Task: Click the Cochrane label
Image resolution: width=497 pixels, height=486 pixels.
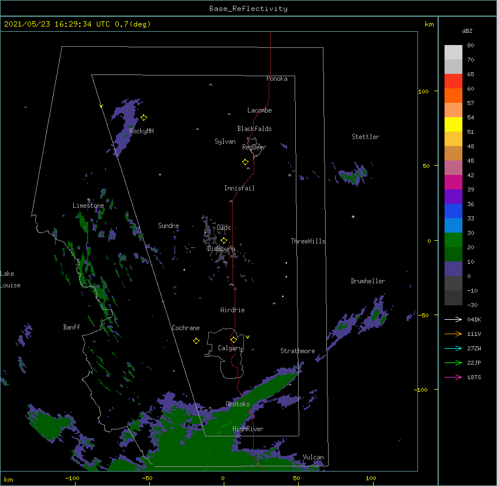Action: click(186, 328)
